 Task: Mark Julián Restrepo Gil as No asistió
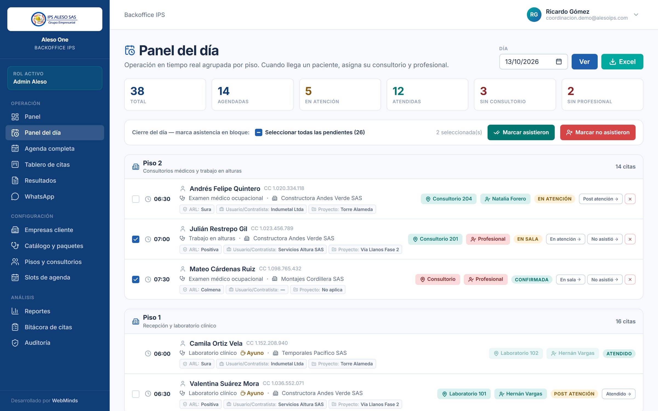tap(605, 239)
